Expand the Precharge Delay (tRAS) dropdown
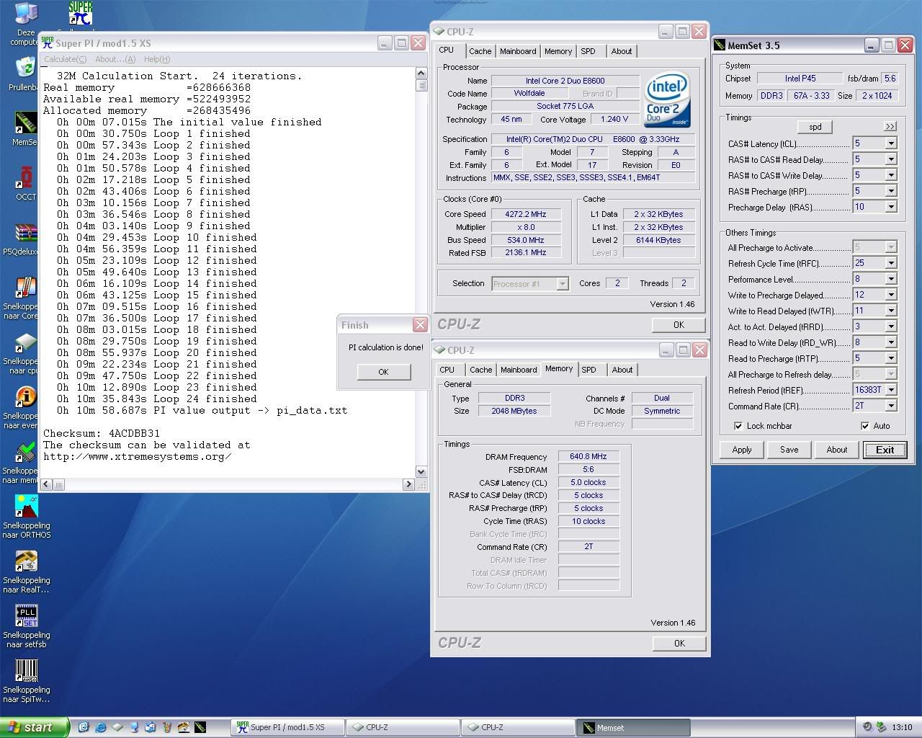The image size is (922, 738). (x=891, y=207)
